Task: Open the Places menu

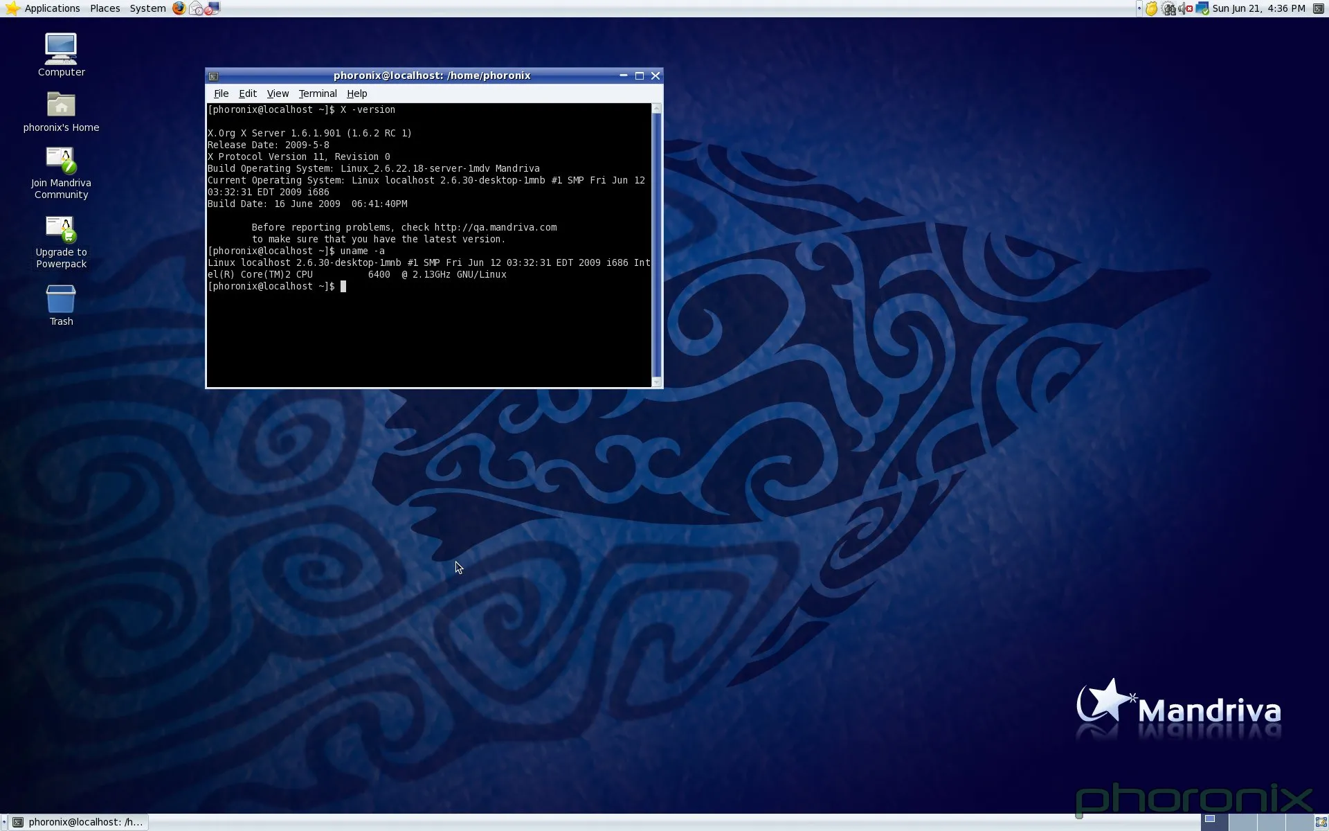Action: (105, 8)
